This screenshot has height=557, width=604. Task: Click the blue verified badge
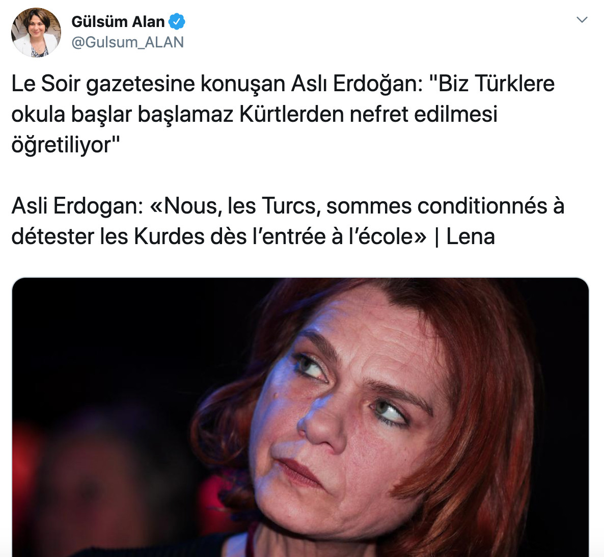point(177,21)
